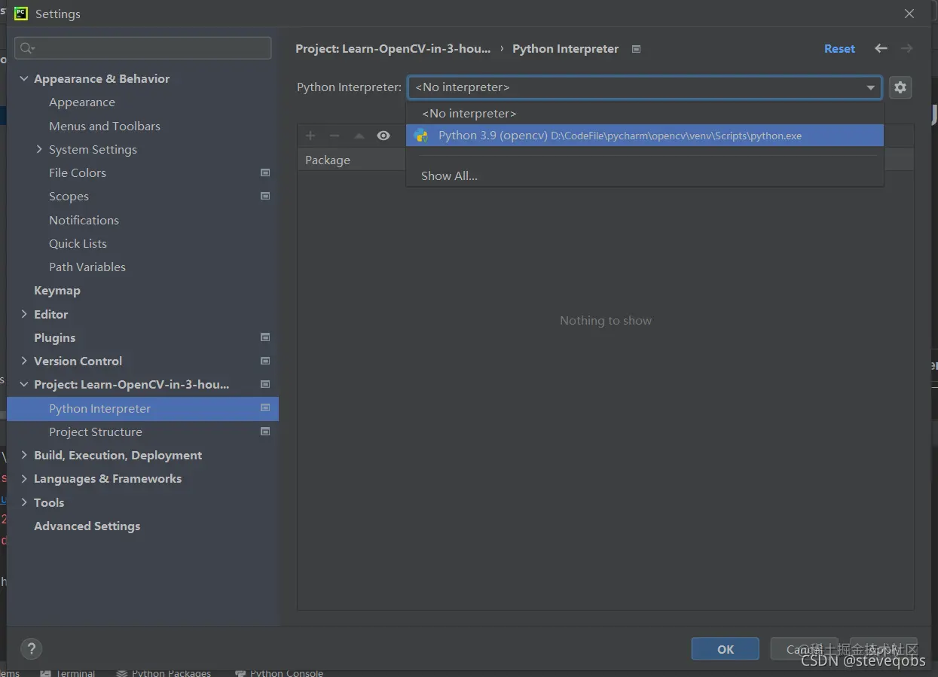Viewport: 938px width, 677px height.
Task: Open Advanced Settings
Action: (x=87, y=526)
